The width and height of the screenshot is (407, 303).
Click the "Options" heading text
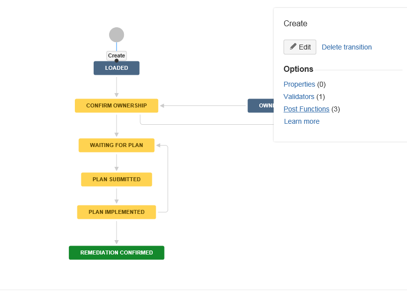(298, 69)
